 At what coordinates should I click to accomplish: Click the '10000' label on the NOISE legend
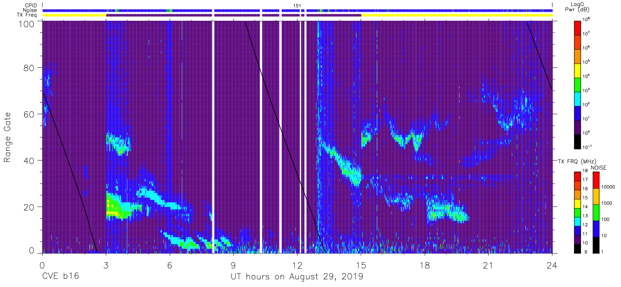[x=609, y=187]
